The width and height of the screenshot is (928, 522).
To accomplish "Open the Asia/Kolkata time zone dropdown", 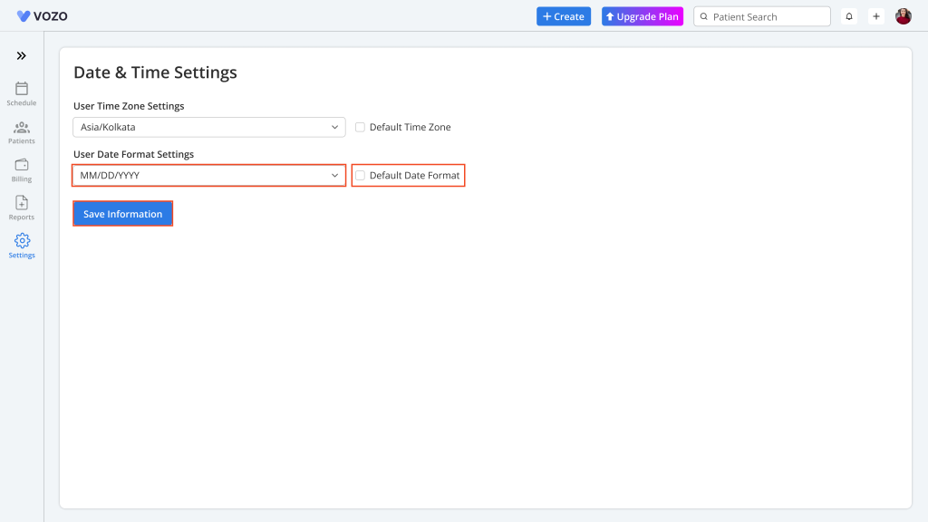I will tap(209, 127).
